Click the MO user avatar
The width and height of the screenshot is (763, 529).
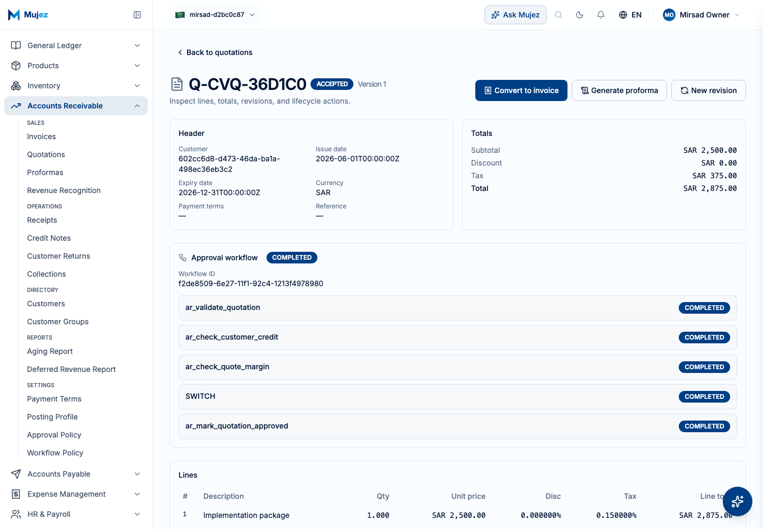pos(669,15)
